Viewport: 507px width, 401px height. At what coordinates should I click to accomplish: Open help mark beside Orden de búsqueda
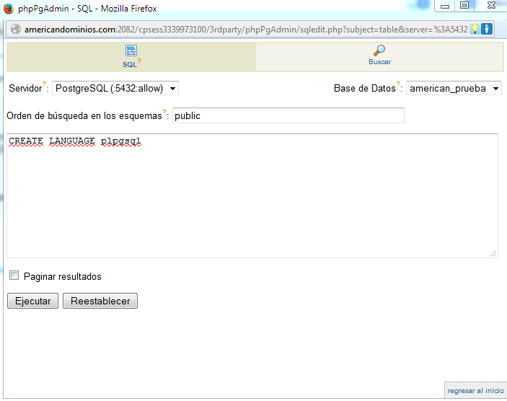tap(164, 112)
